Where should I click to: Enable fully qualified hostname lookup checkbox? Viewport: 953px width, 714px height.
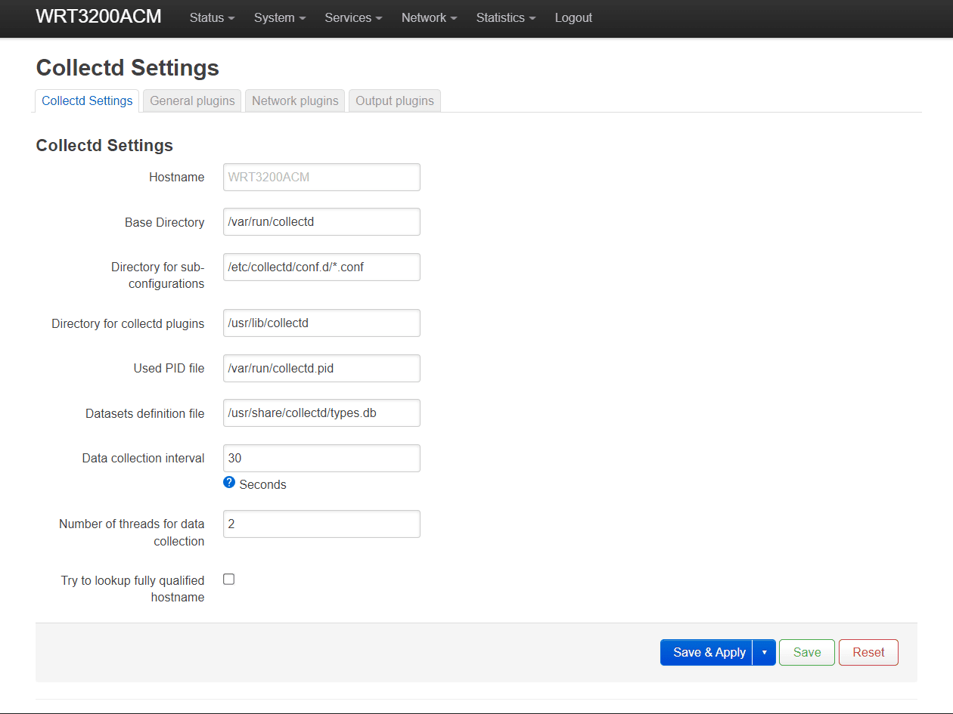[x=228, y=579]
